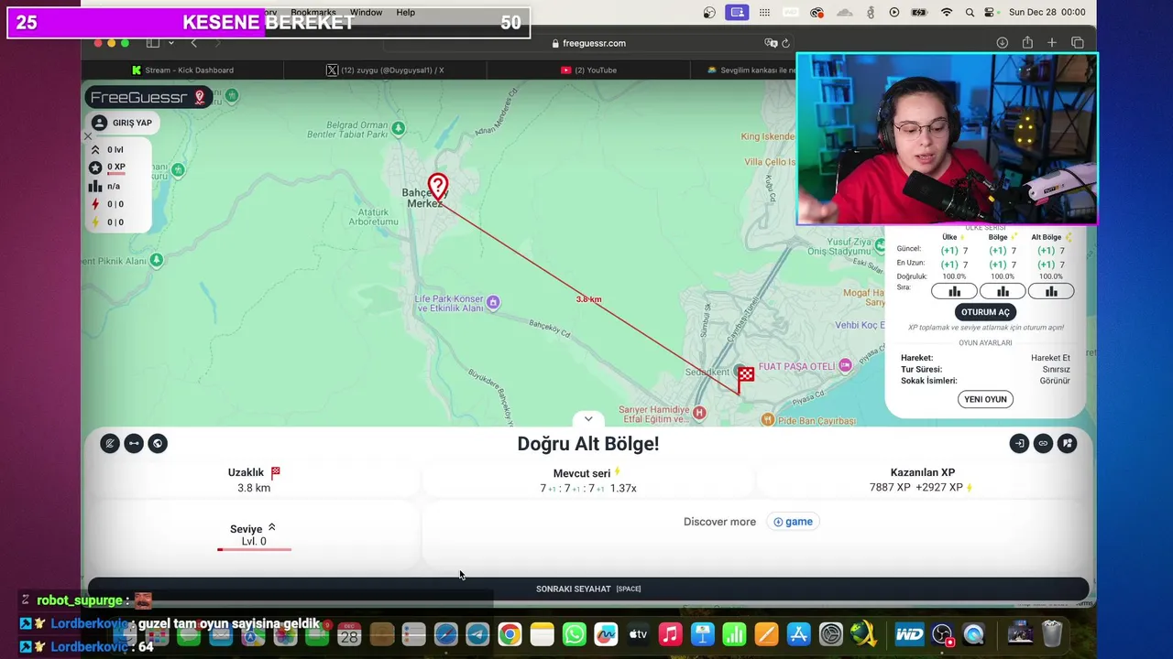Click the Life Park Konser map marker
1173x659 pixels.
pyautogui.click(x=493, y=302)
